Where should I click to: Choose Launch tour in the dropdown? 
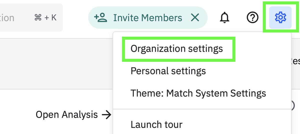(156, 124)
